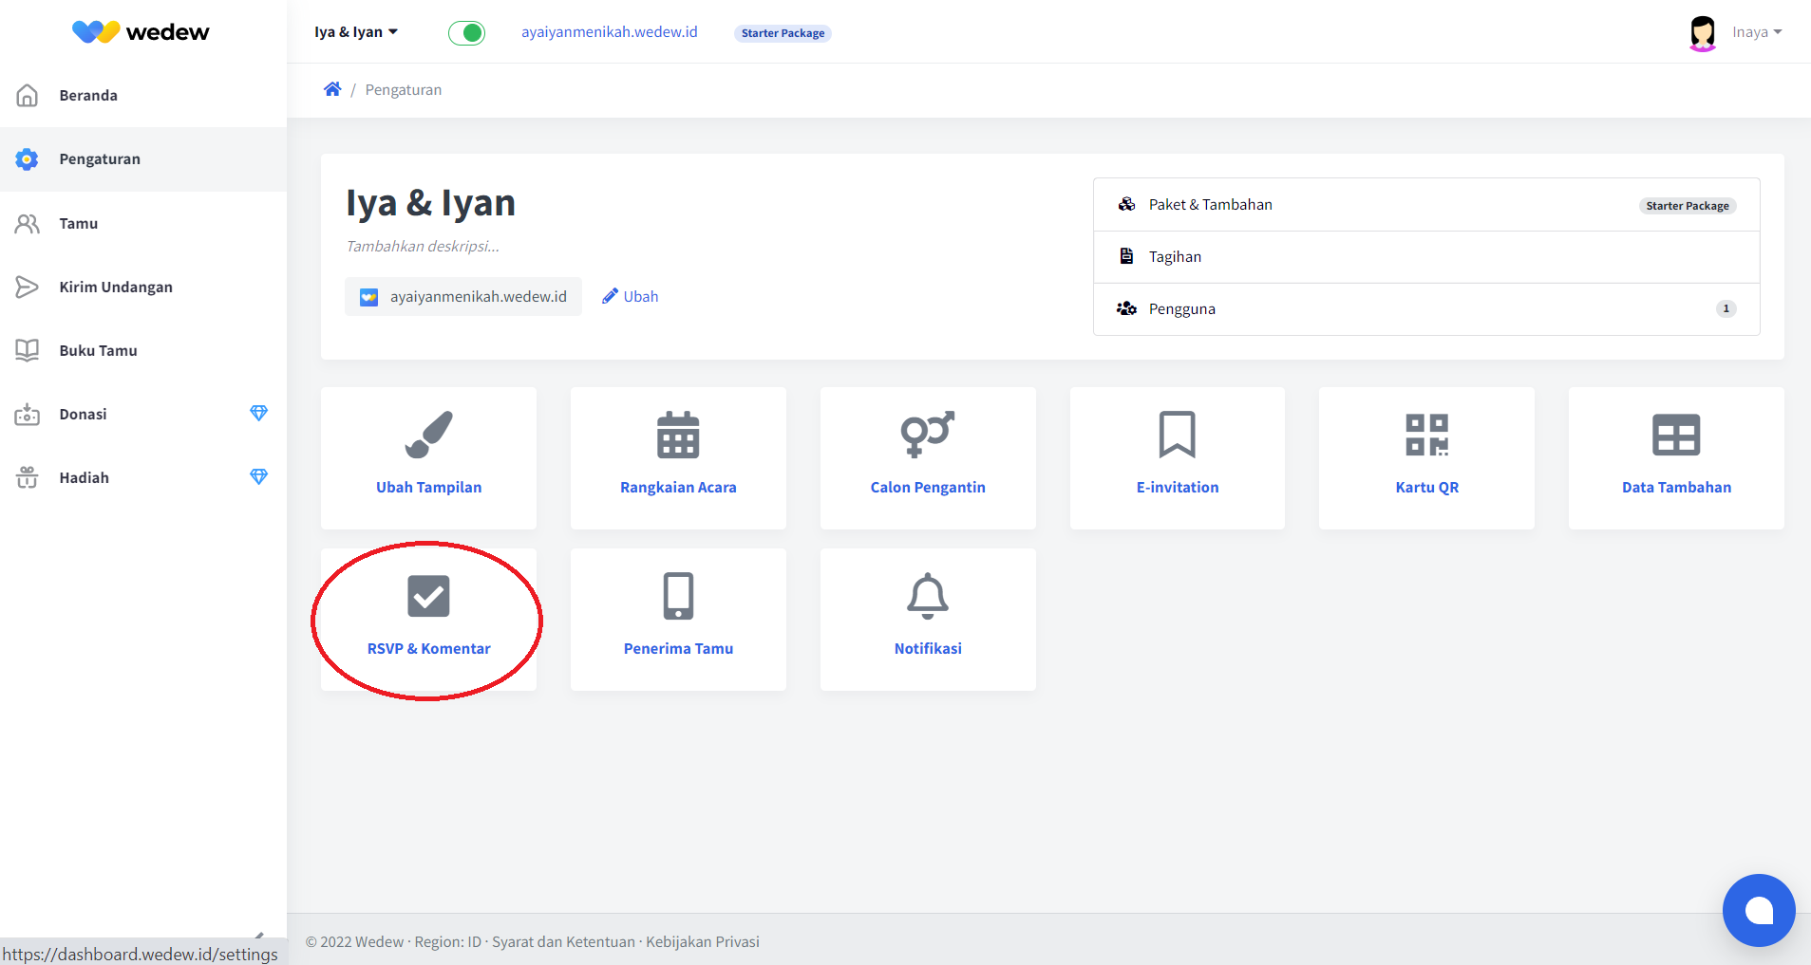Click the Buku Tamu book icon
The width and height of the screenshot is (1811, 965).
(28, 350)
